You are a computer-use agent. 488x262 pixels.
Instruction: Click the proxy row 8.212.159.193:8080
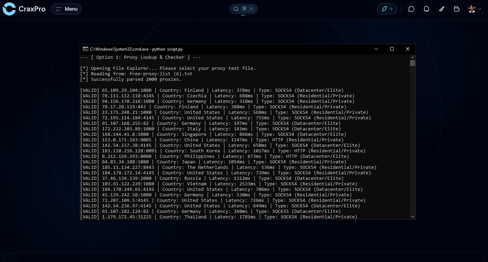pos(215,156)
